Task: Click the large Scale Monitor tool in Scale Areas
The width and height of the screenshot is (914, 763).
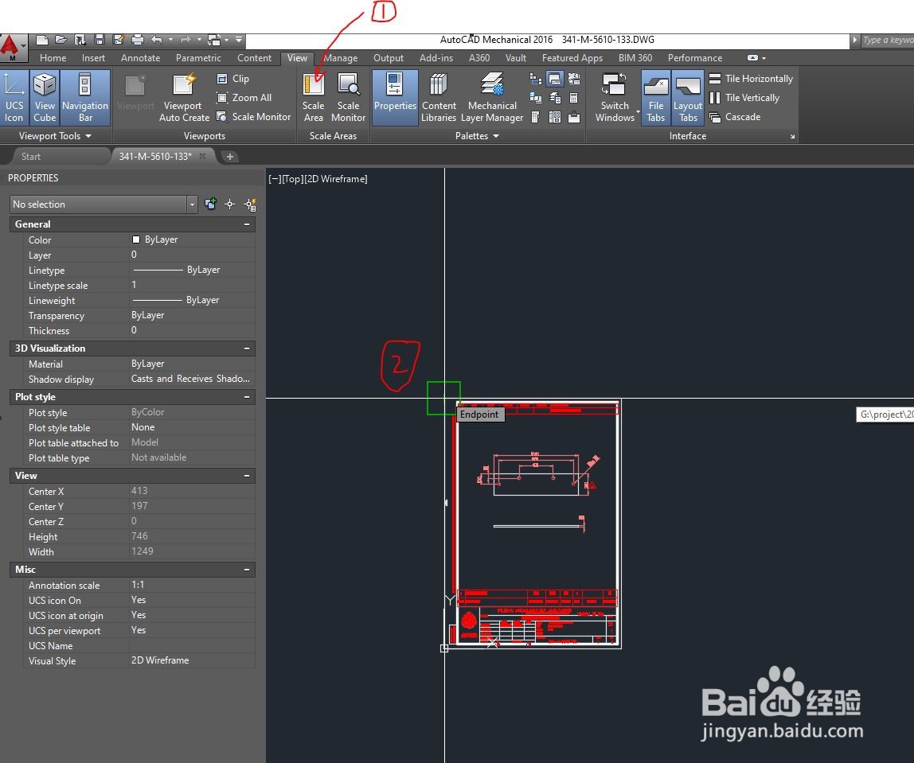Action: point(348,97)
